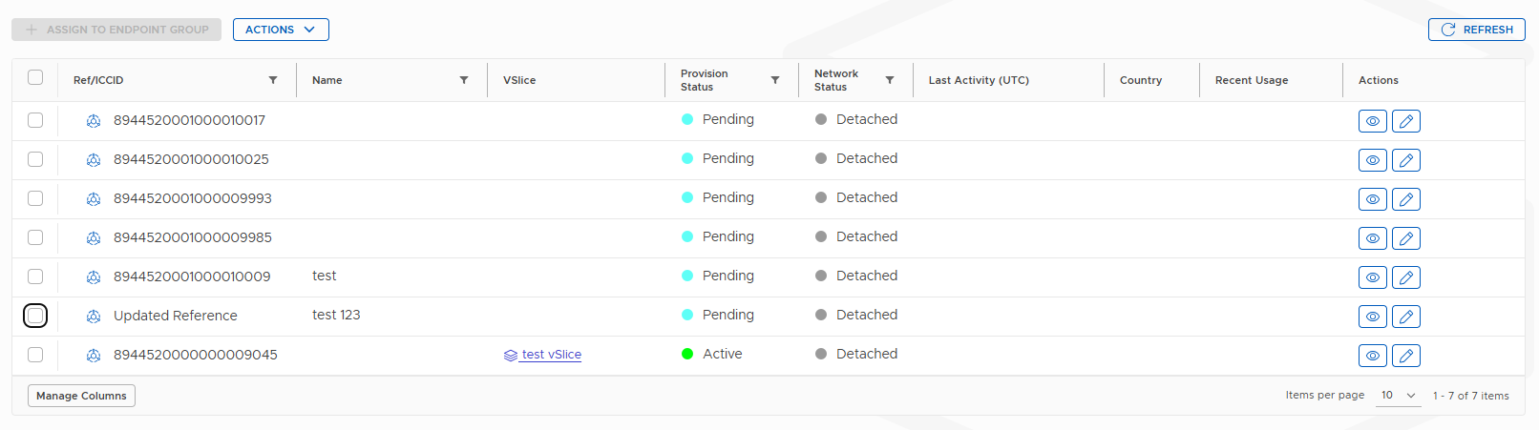View details for Updated Reference endpoint
Image resolution: width=1539 pixels, height=430 pixels.
pos(1372,317)
